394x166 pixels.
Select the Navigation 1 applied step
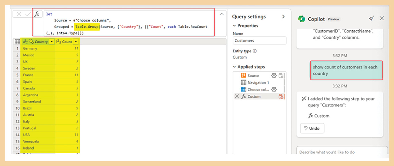tap(258, 83)
